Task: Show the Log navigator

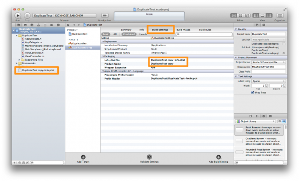Action: [58, 25]
